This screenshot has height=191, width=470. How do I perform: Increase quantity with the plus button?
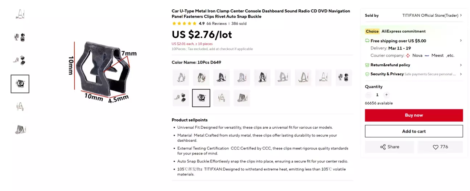point(386,95)
